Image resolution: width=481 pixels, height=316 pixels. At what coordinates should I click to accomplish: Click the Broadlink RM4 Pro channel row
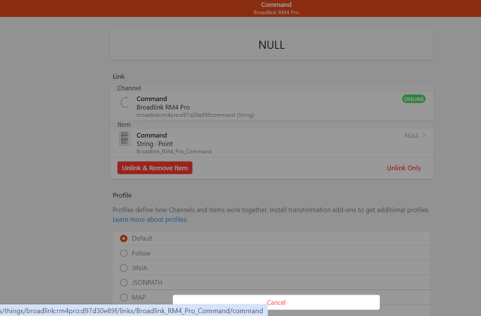point(271,106)
